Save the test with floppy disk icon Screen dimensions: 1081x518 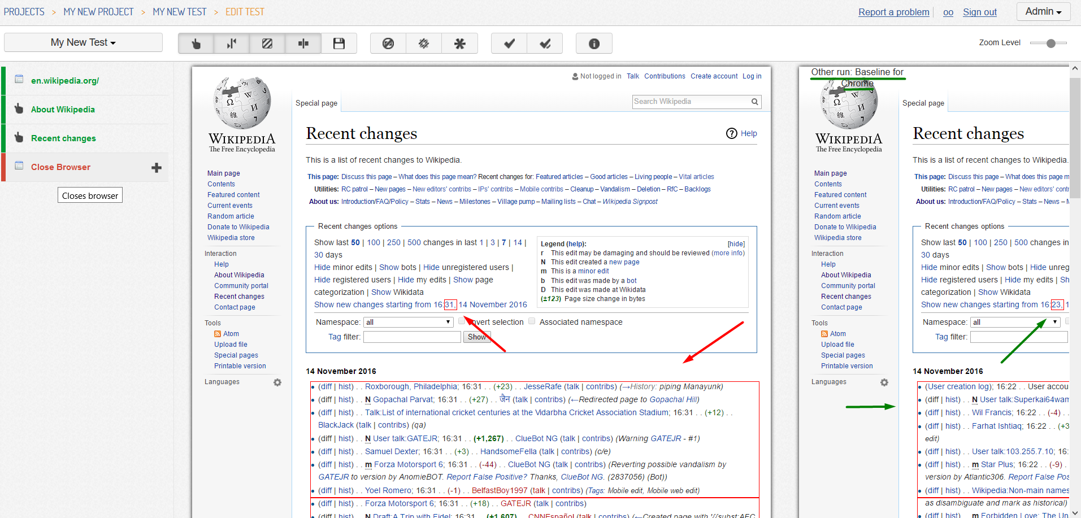pyautogui.click(x=339, y=43)
